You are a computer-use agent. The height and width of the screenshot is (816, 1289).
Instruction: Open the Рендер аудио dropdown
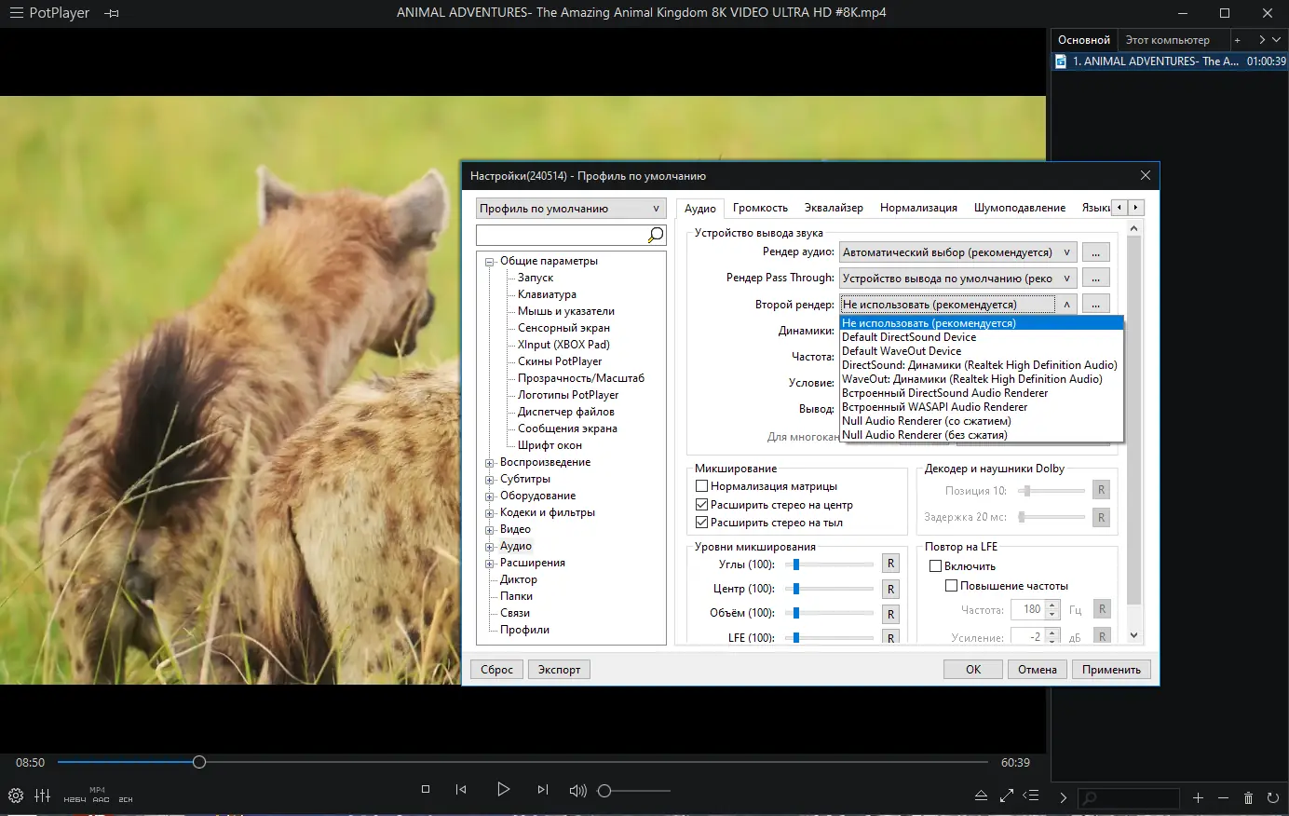point(958,252)
